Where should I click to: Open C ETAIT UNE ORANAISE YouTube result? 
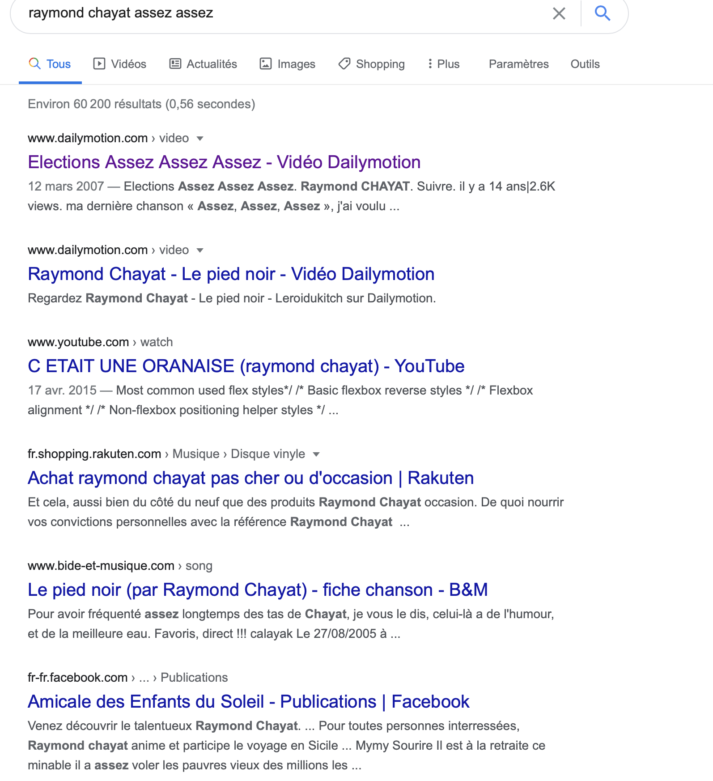[x=246, y=366]
